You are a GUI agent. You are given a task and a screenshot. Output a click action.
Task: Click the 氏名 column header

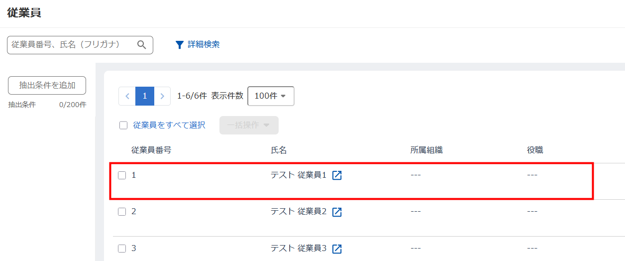coord(279,150)
